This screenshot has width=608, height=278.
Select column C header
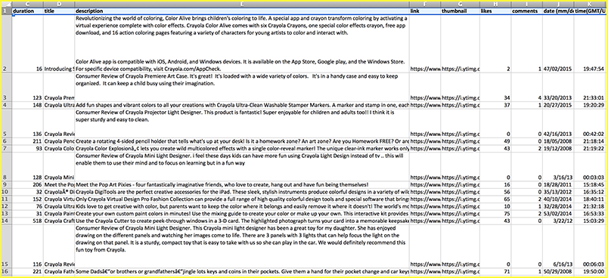point(27,5)
